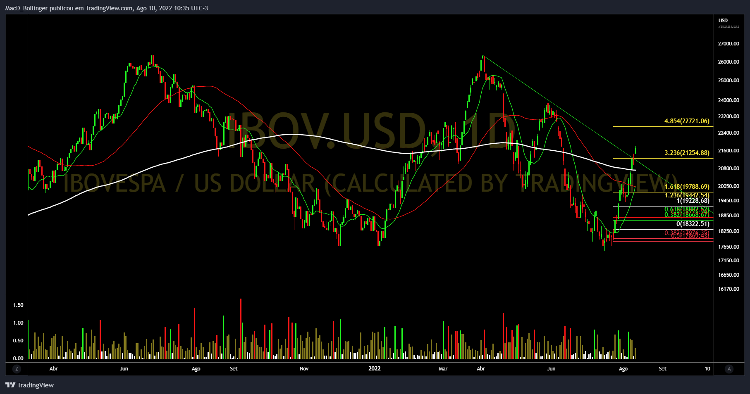Click the 1.00 volume scale label
The width and height of the screenshot is (750, 394).
(x=18, y=323)
